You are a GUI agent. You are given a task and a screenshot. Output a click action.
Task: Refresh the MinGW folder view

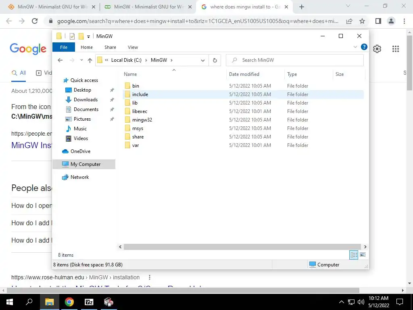click(x=215, y=60)
